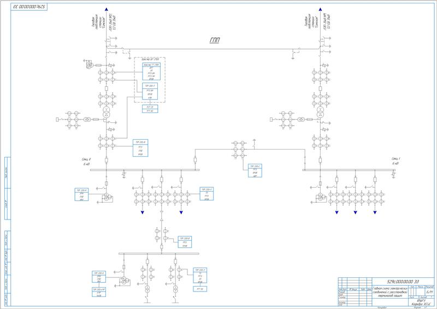Select drawing number 529с.000.00.00 ЭЗ in the title block
Image resolution: width=437 pixels, height=309 pixels.
click(403, 282)
